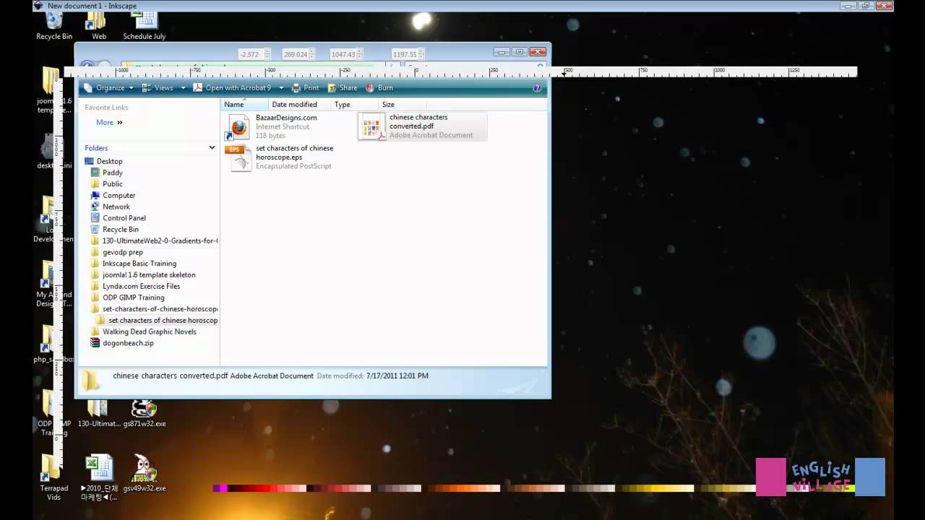Open Explorer help question mark icon

click(537, 87)
